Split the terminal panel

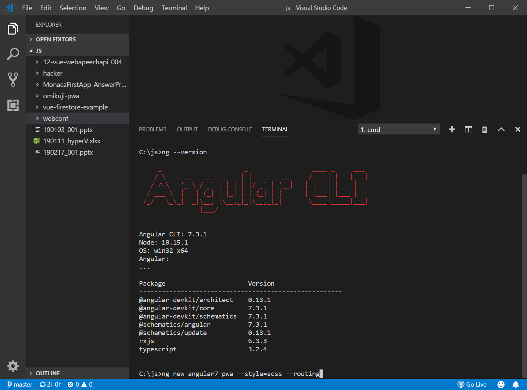point(468,129)
